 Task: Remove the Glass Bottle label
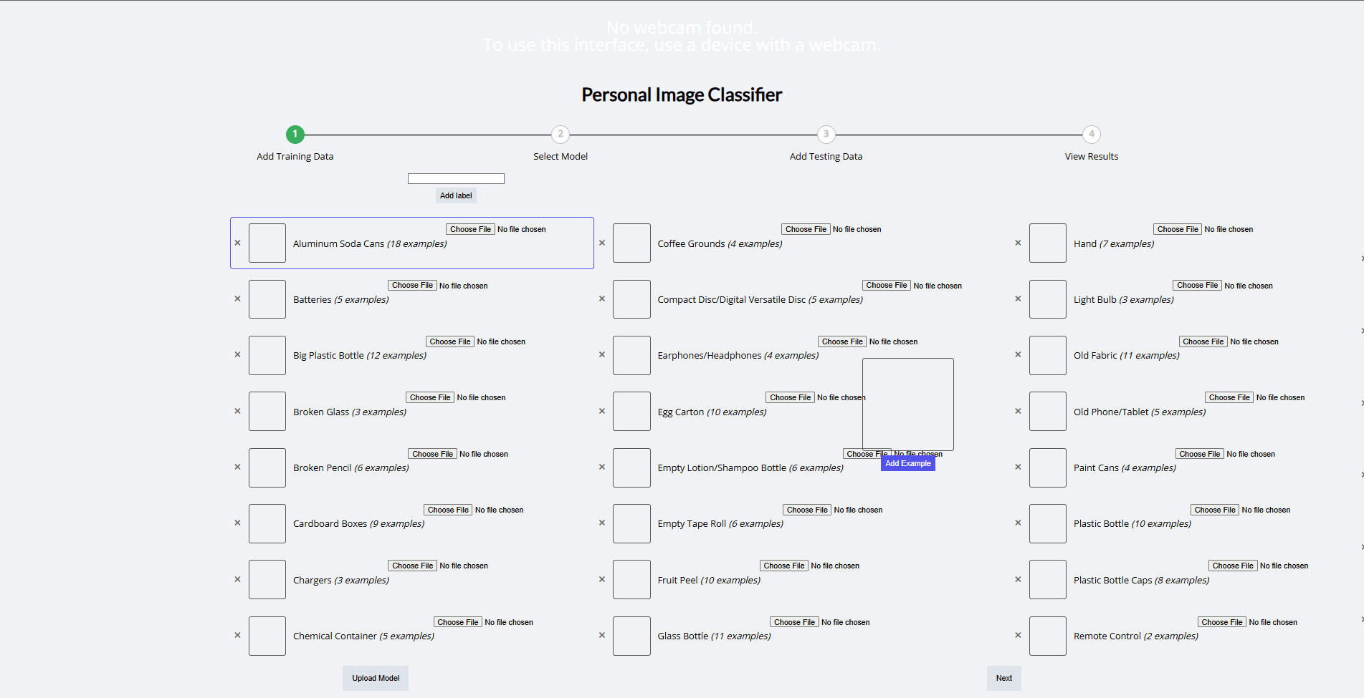602,636
